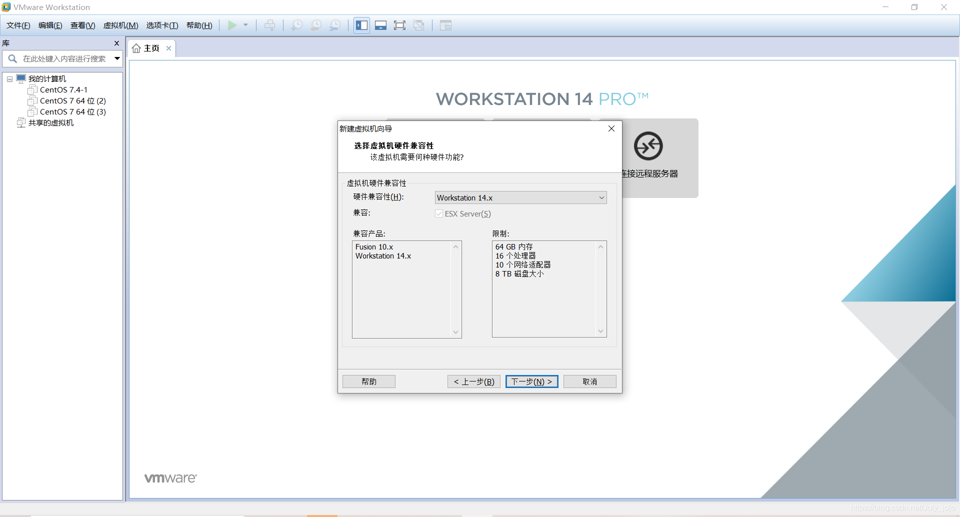Viewport: 960px width, 517px height.
Task: Click the green power on play button
Action: (232, 25)
